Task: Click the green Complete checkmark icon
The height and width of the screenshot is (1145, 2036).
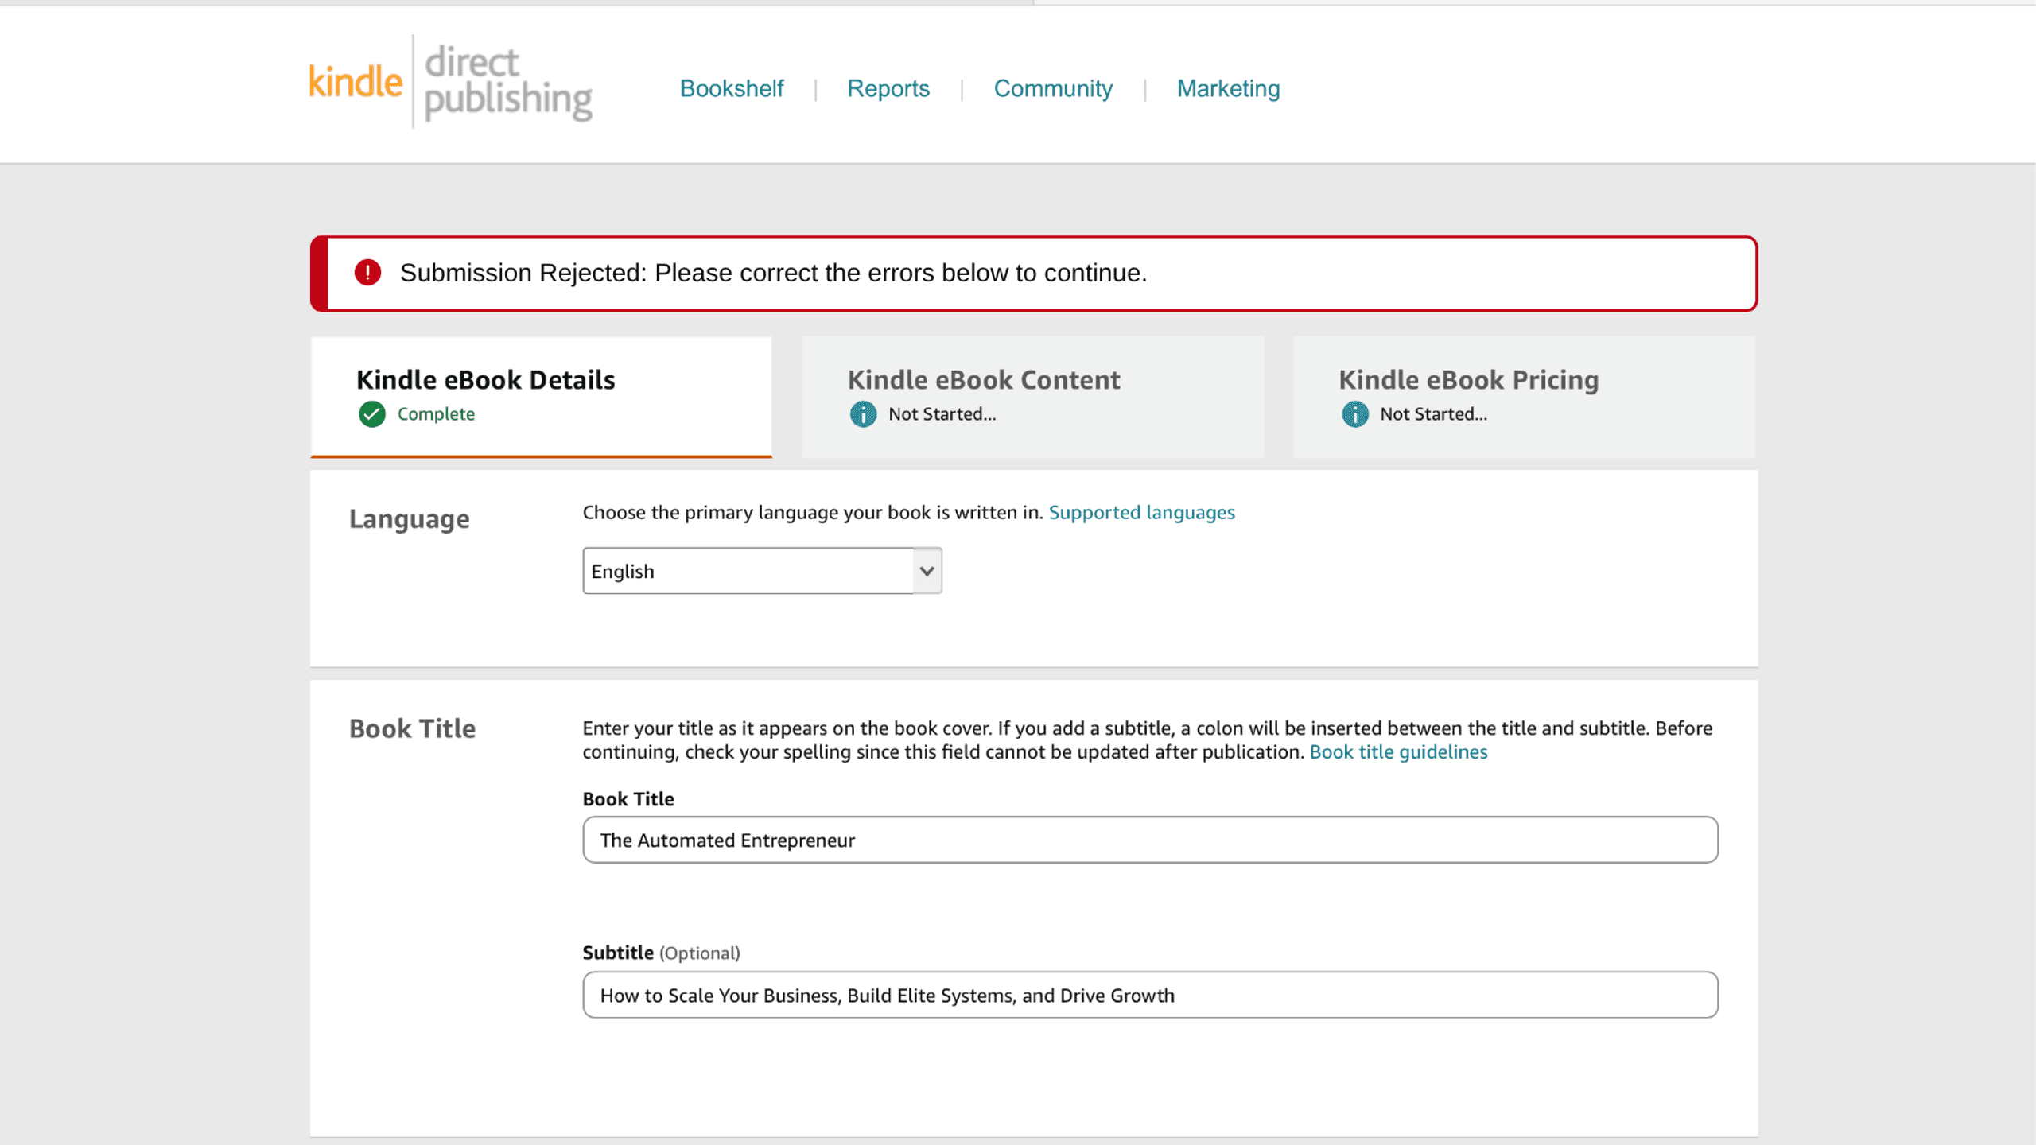Action: 371,414
